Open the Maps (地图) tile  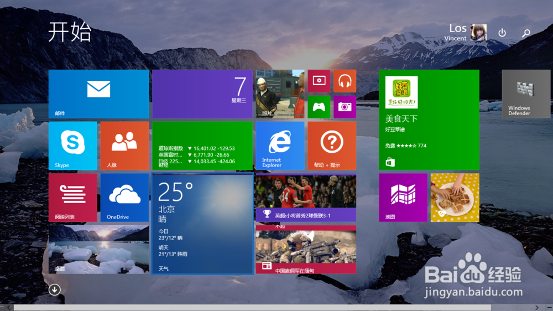[403, 198]
